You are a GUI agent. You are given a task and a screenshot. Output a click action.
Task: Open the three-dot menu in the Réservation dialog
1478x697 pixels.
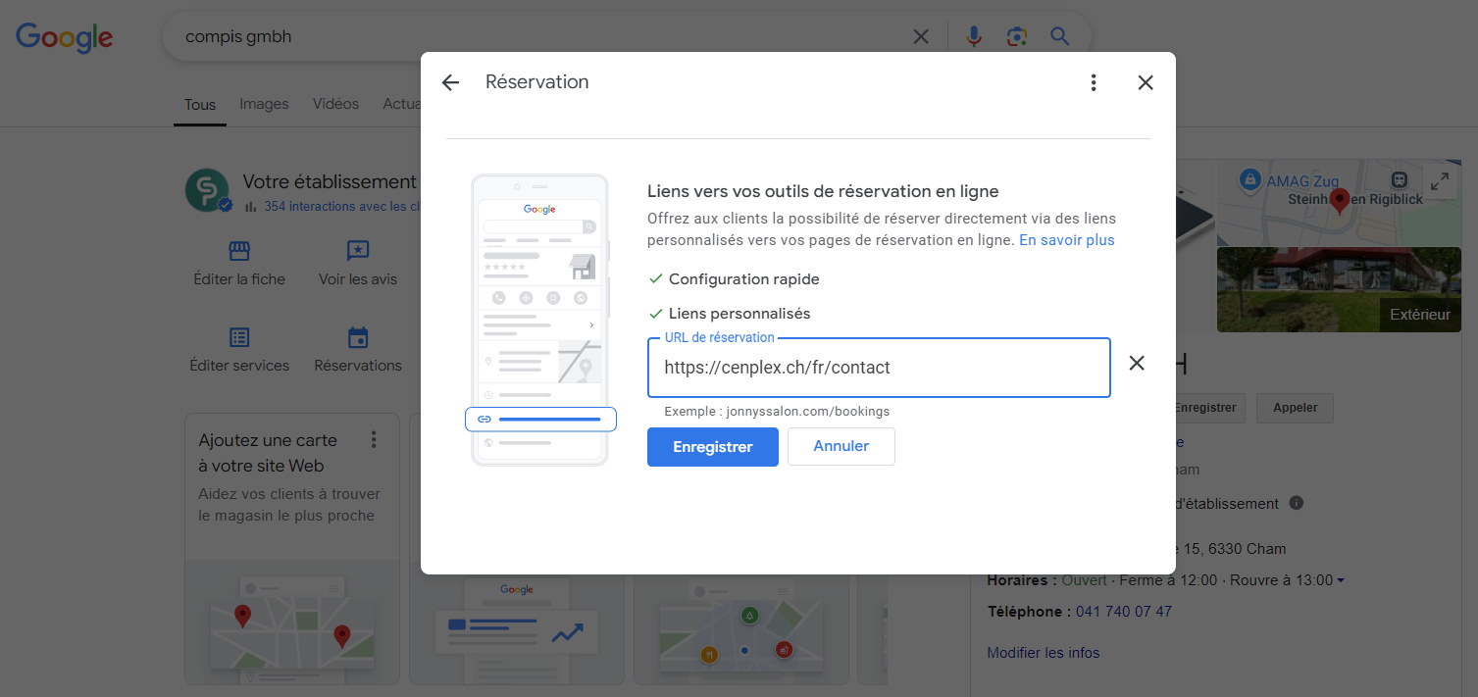(x=1094, y=83)
